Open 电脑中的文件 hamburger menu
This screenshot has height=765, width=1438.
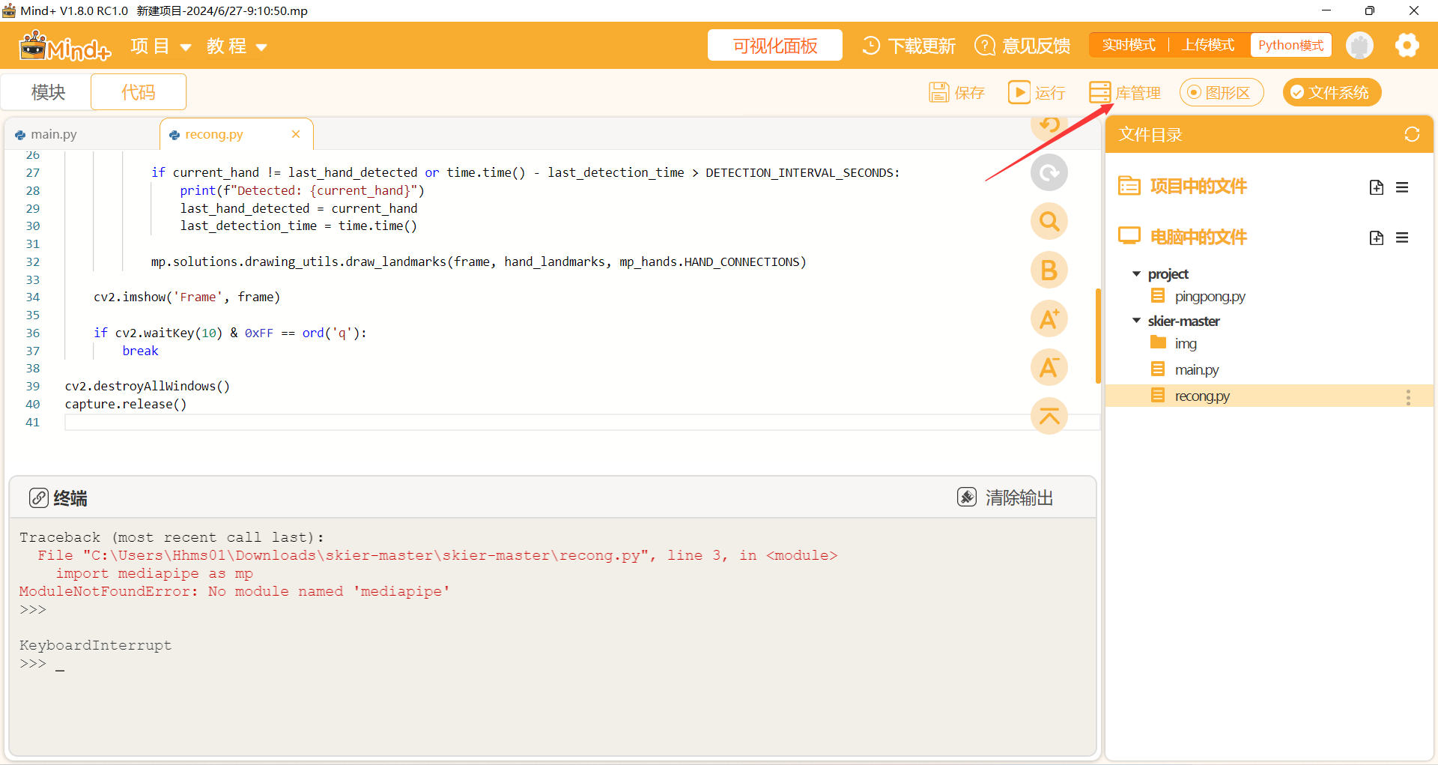tap(1402, 238)
